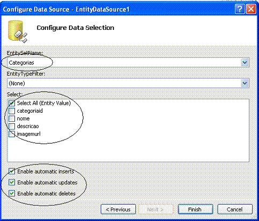Viewport: 259px width, 221px height.
Task: Check the imagemurl field checkbox
Action: (12, 134)
